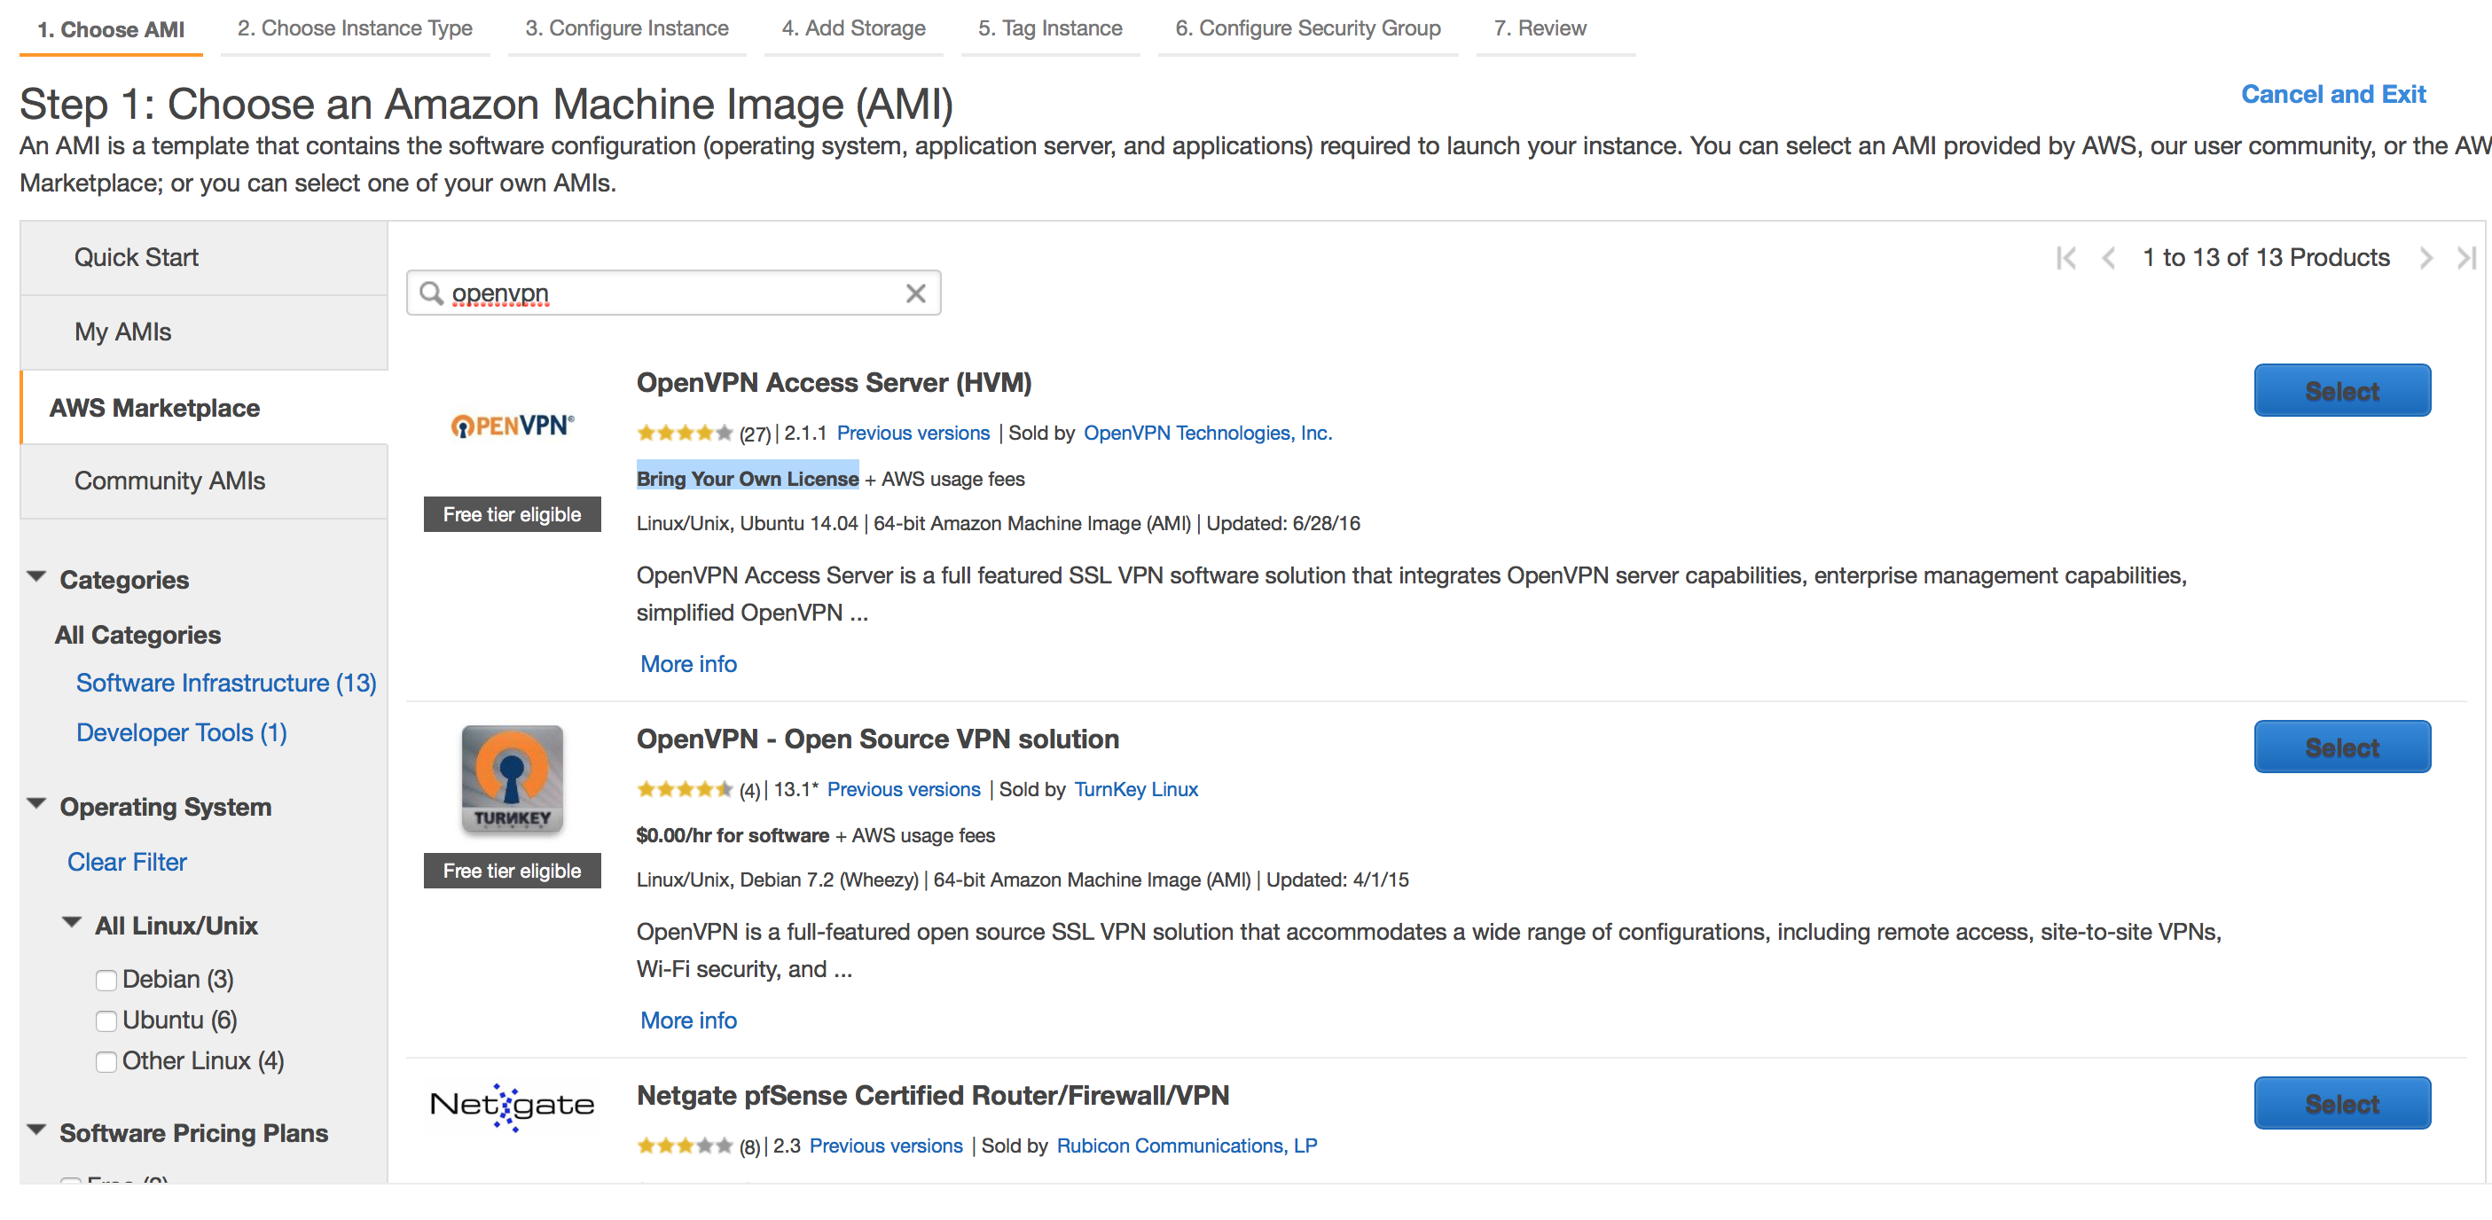Collapse the Categories section
The image size is (2492, 1220).
[x=36, y=576]
